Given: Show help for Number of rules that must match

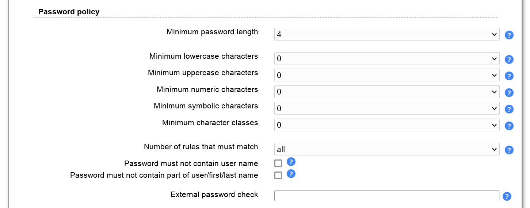Looking at the screenshot, I should pyautogui.click(x=509, y=150).
